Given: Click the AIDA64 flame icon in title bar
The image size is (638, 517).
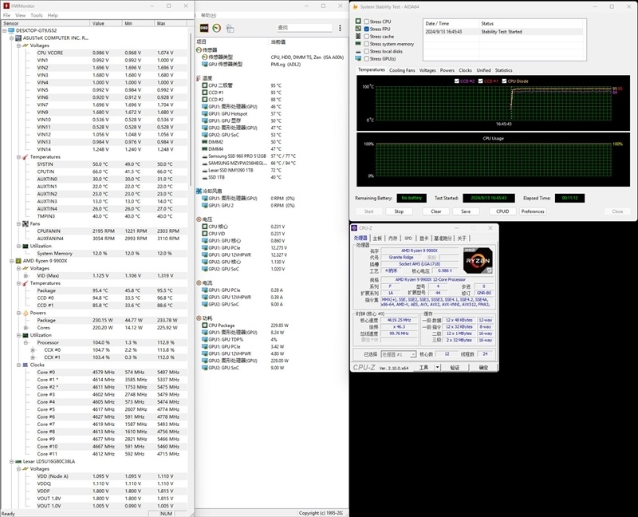Looking at the screenshot, I should tap(355, 6).
